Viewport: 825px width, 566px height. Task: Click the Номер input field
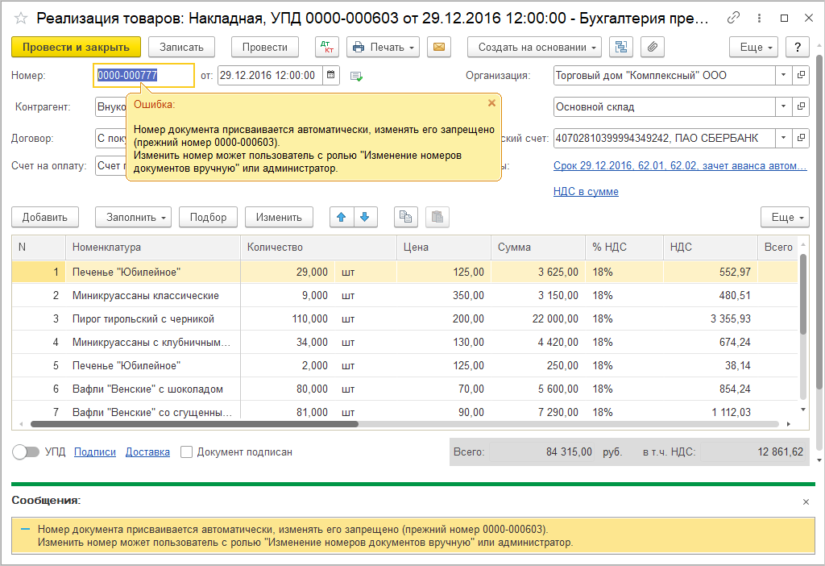pos(143,75)
